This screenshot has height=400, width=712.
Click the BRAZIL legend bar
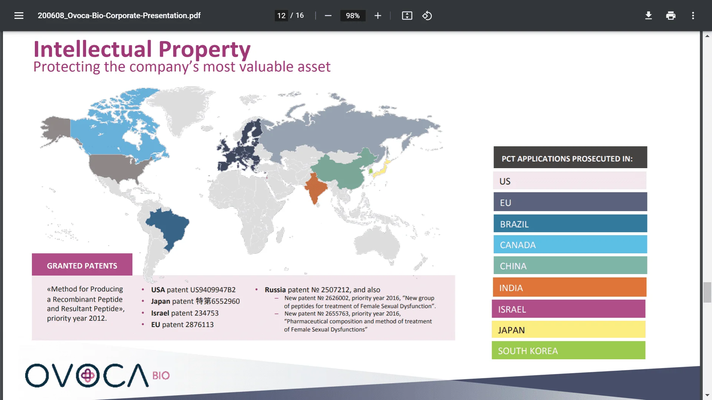[570, 224]
